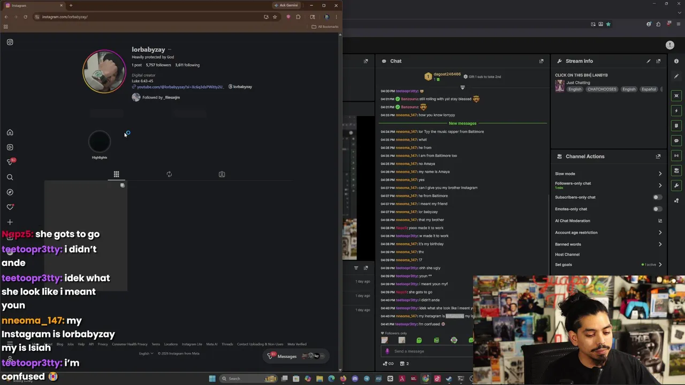Toggle Emotes-only chat switch
This screenshot has height=385, width=685.
pyautogui.click(x=657, y=209)
